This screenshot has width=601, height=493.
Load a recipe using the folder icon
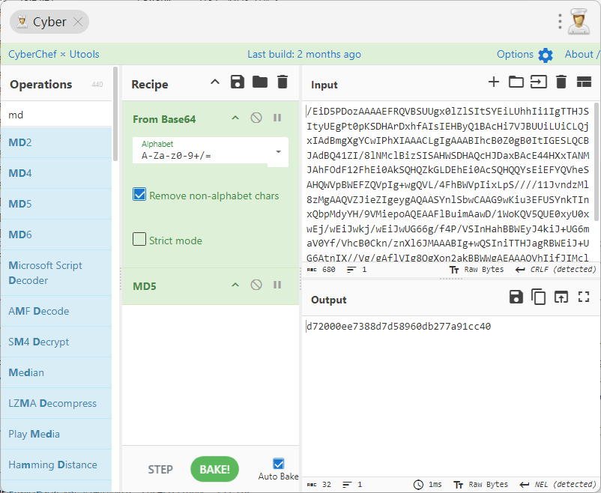(x=260, y=82)
